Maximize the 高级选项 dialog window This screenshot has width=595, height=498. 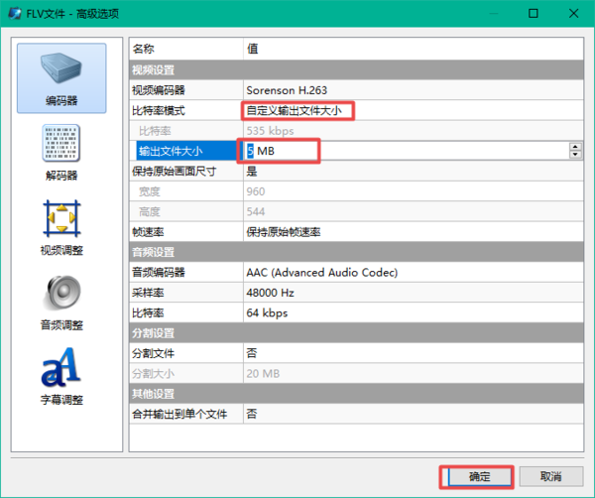coord(534,14)
